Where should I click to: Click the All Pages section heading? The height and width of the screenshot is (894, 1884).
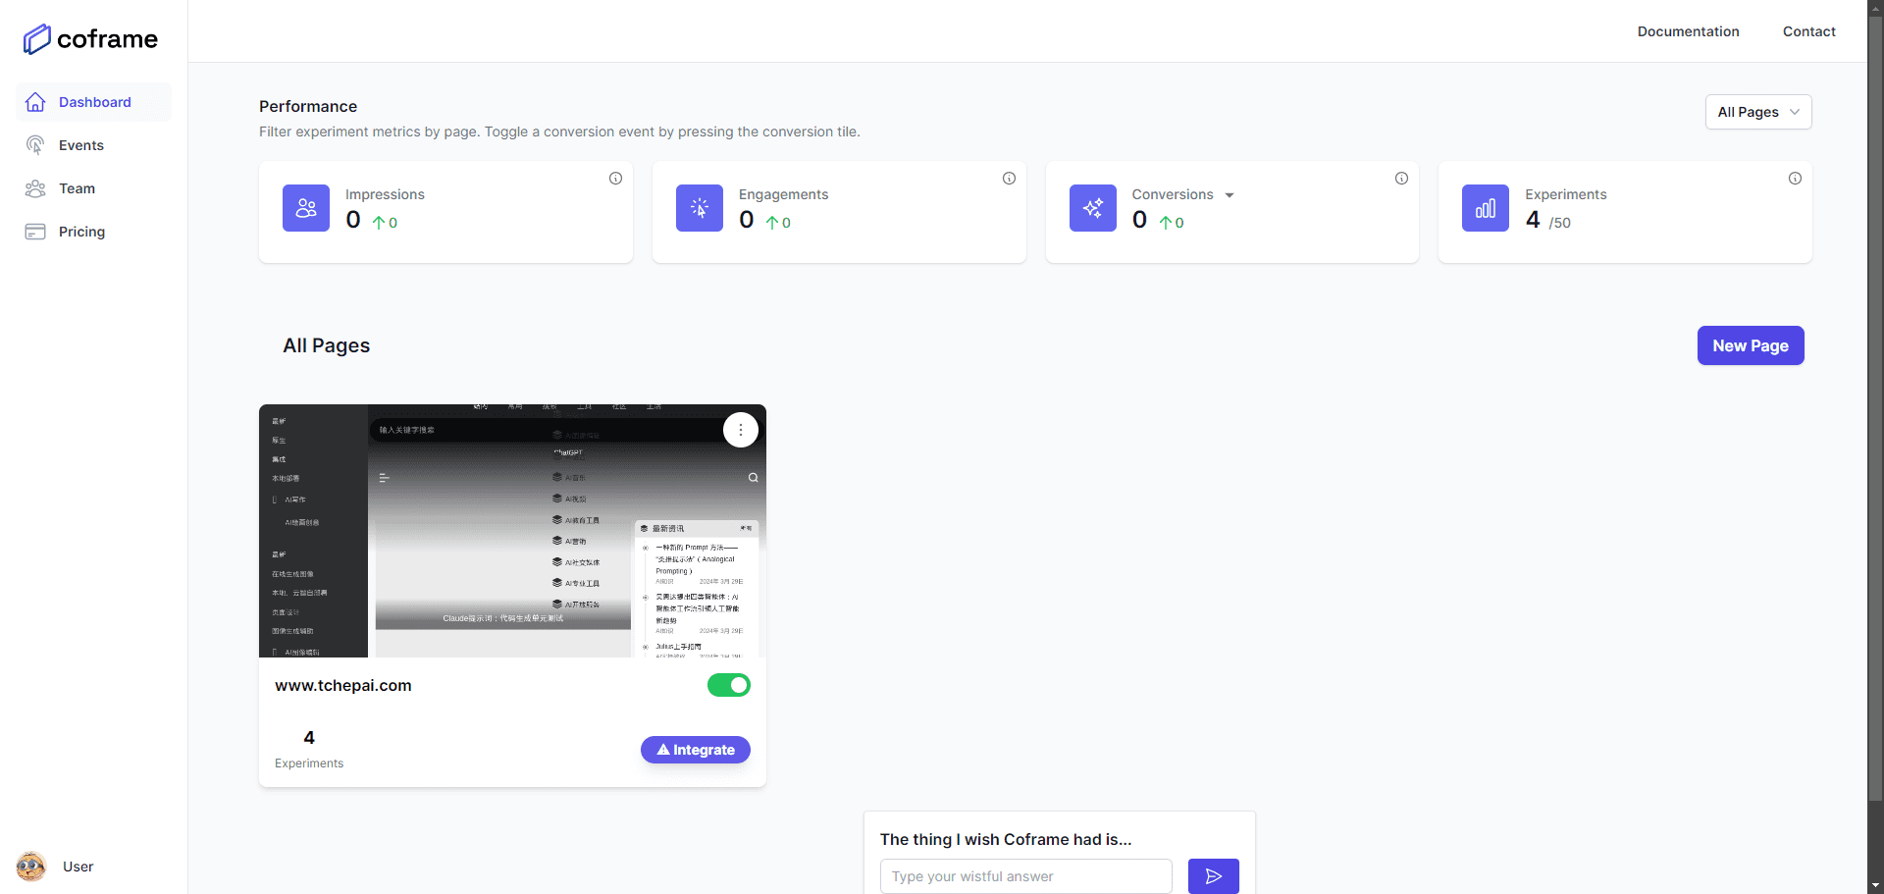[x=327, y=345]
